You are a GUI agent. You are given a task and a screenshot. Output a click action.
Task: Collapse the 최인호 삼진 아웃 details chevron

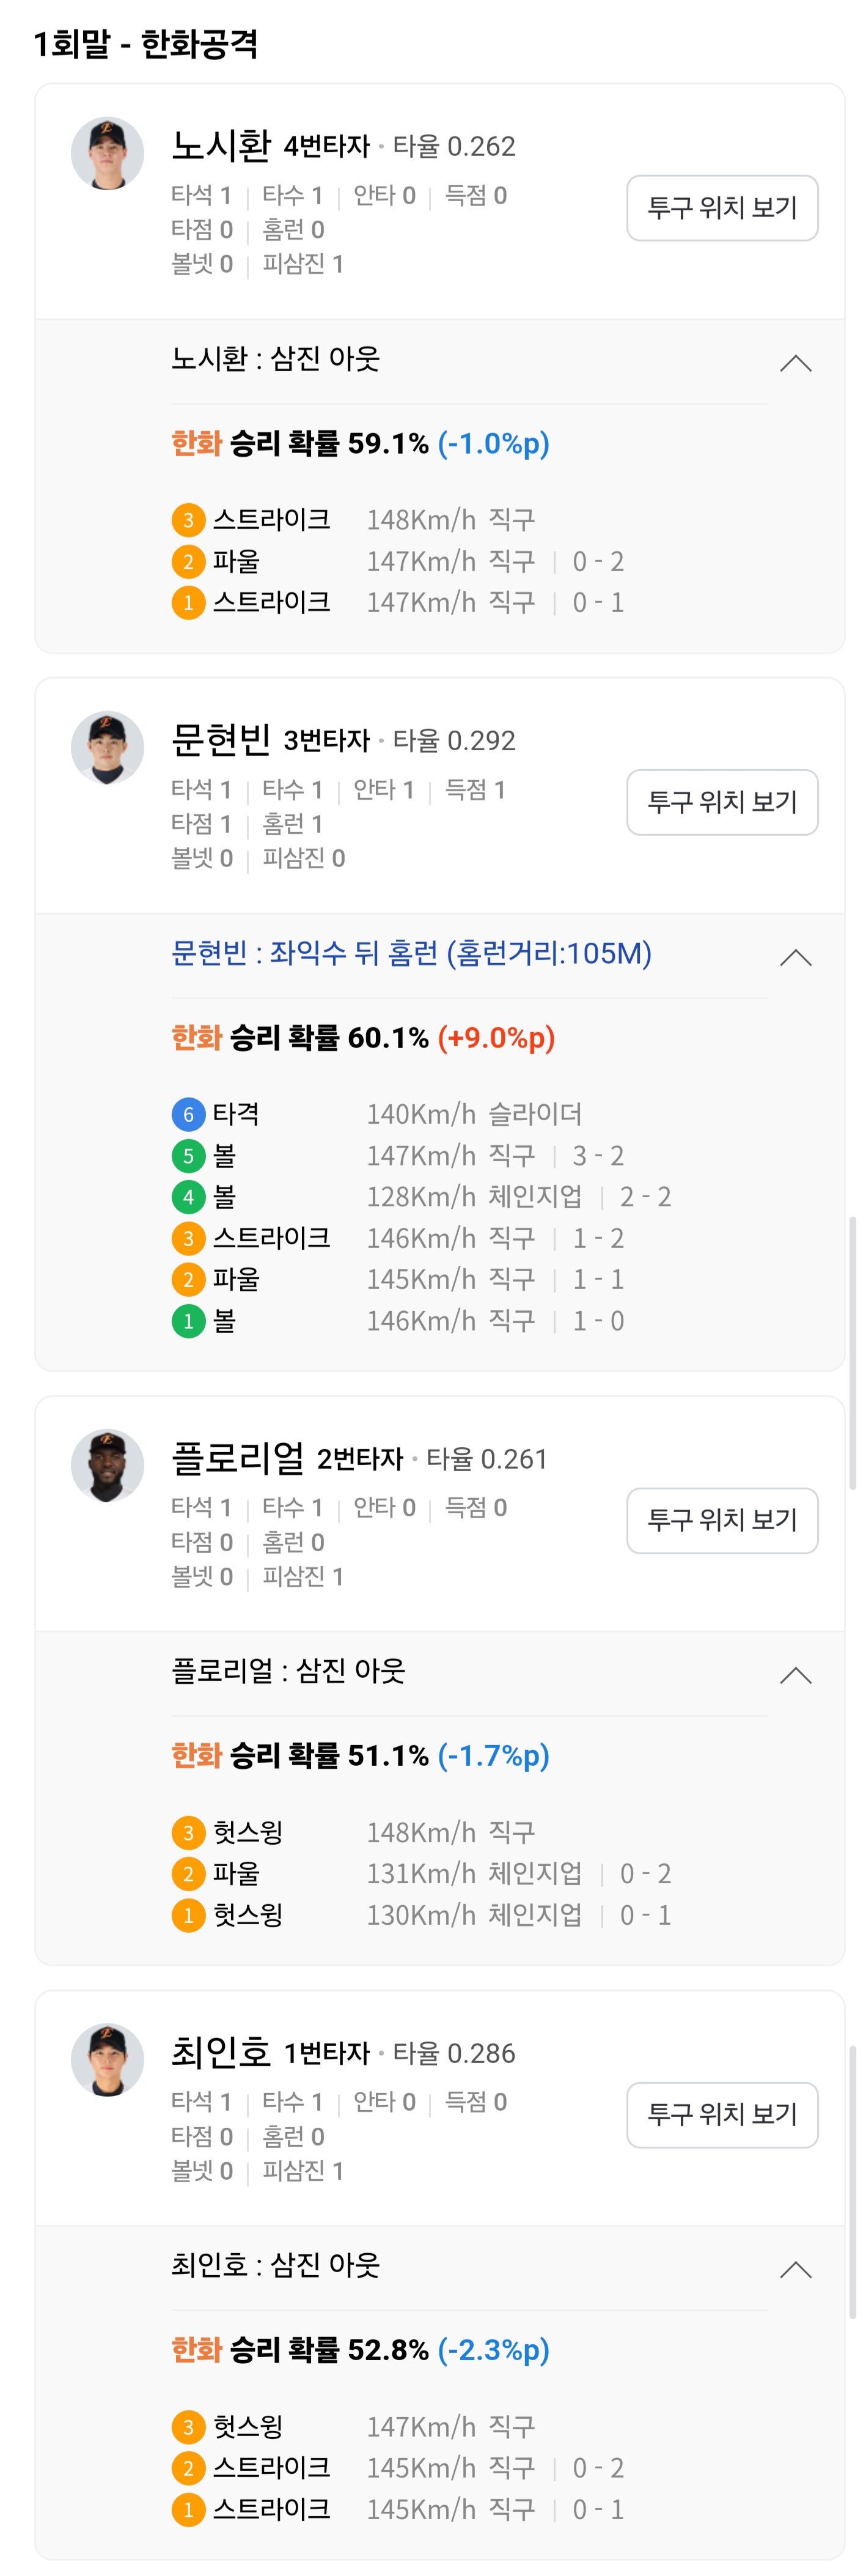pos(795,2269)
